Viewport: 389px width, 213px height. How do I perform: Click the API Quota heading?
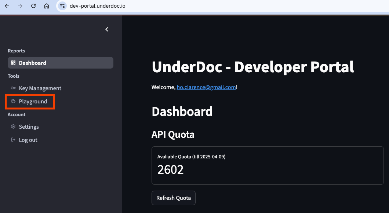pyautogui.click(x=173, y=135)
